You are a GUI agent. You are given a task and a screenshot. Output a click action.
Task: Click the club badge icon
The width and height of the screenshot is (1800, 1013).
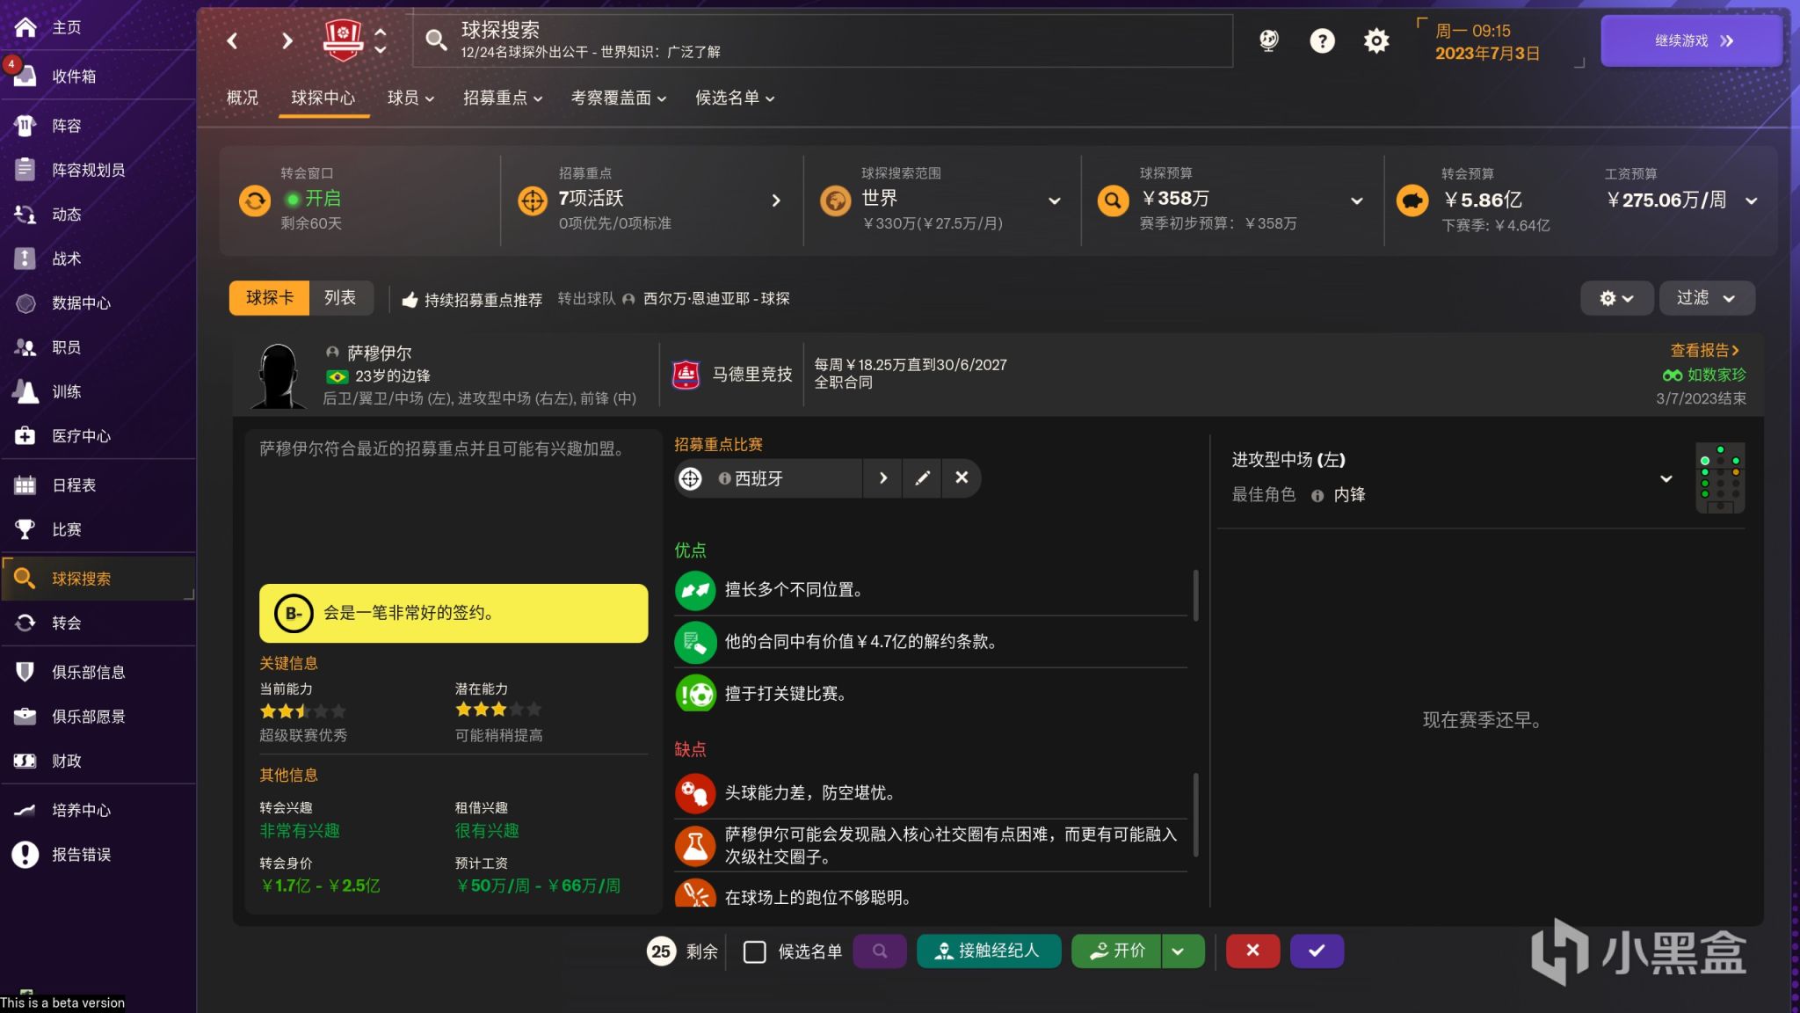point(343,40)
